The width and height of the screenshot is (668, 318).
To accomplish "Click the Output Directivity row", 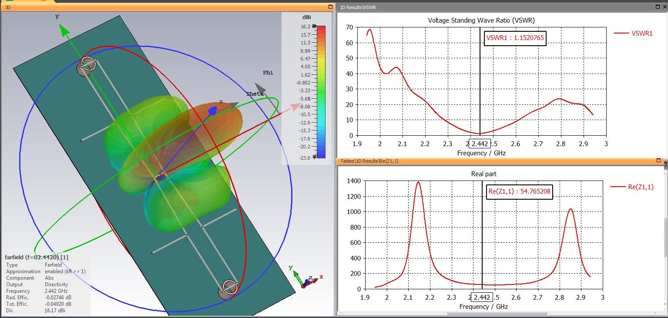I will (36, 285).
